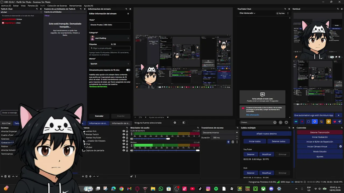The height and width of the screenshot is (193, 344).
Task: Open Aitum yellow settings gear icon
Action: (x=328, y=122)
